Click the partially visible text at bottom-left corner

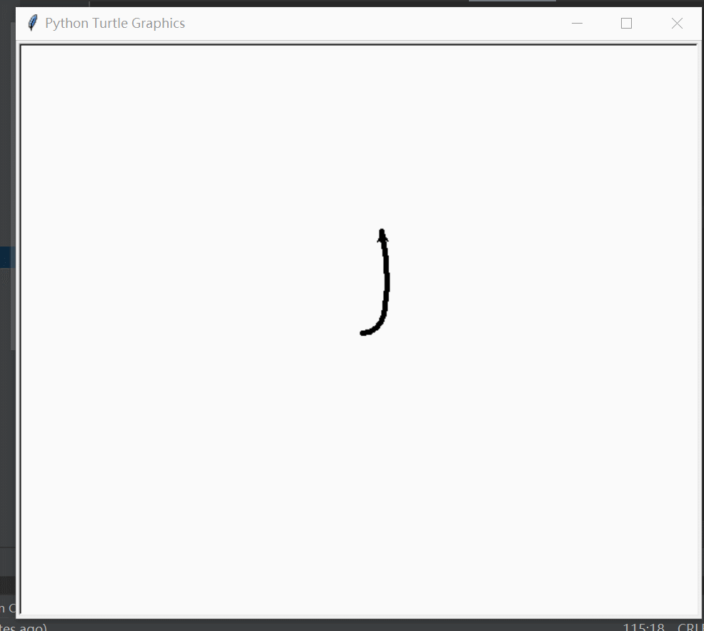tap(9, 608)
